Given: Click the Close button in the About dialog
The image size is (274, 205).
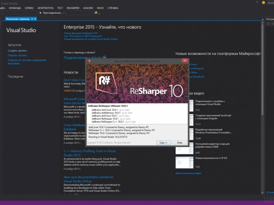Looking at the screenshot, I should tap(179, 142).
